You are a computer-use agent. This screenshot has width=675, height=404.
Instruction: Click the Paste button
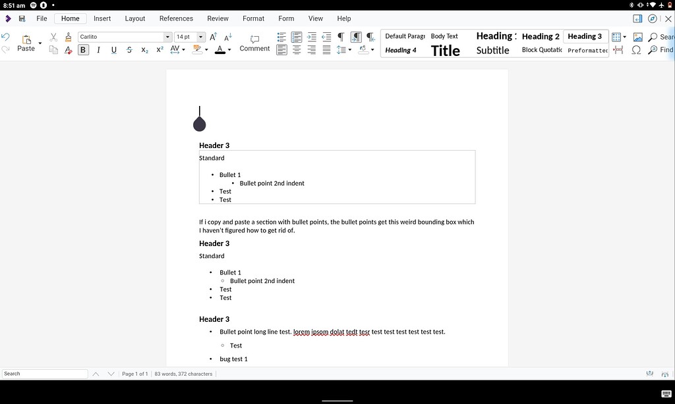coord(26,43)
